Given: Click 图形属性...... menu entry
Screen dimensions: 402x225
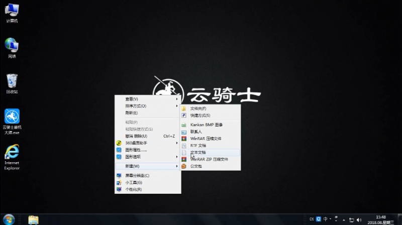Looking at the screenshot, I should point(148,150).
